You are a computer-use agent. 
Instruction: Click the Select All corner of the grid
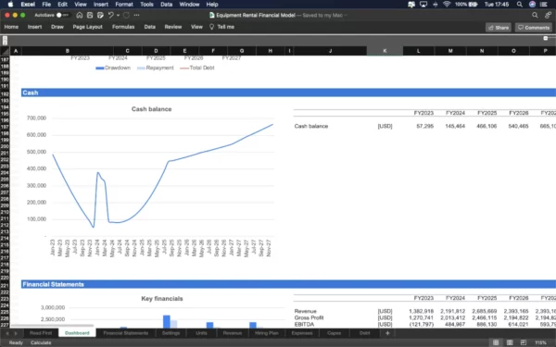[x=5, y=51]
